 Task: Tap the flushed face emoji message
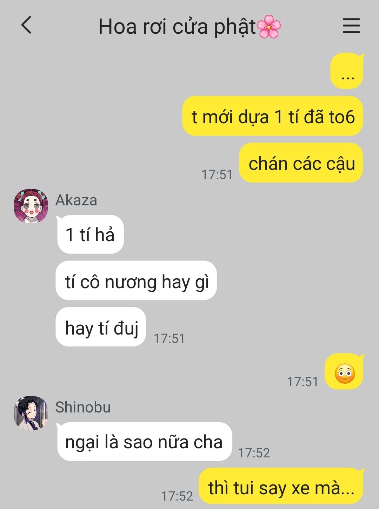tap(344, 372)
